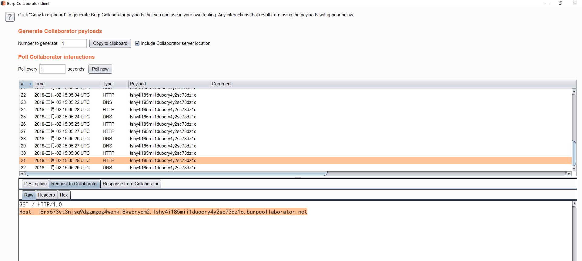Open the Description tab
This screenshot has height=261, width=582.
[x=35, y=184]
